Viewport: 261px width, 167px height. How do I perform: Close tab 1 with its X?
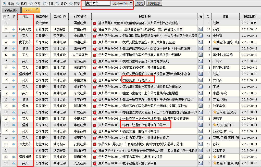[x=37, y=9]
